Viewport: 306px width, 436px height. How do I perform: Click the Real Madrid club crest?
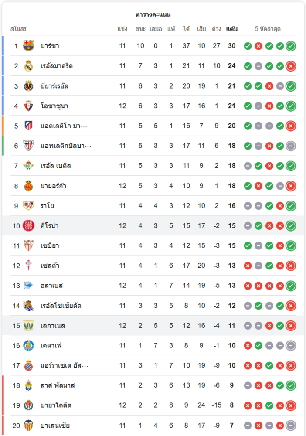pyautogui.click(x=29, y=66)
